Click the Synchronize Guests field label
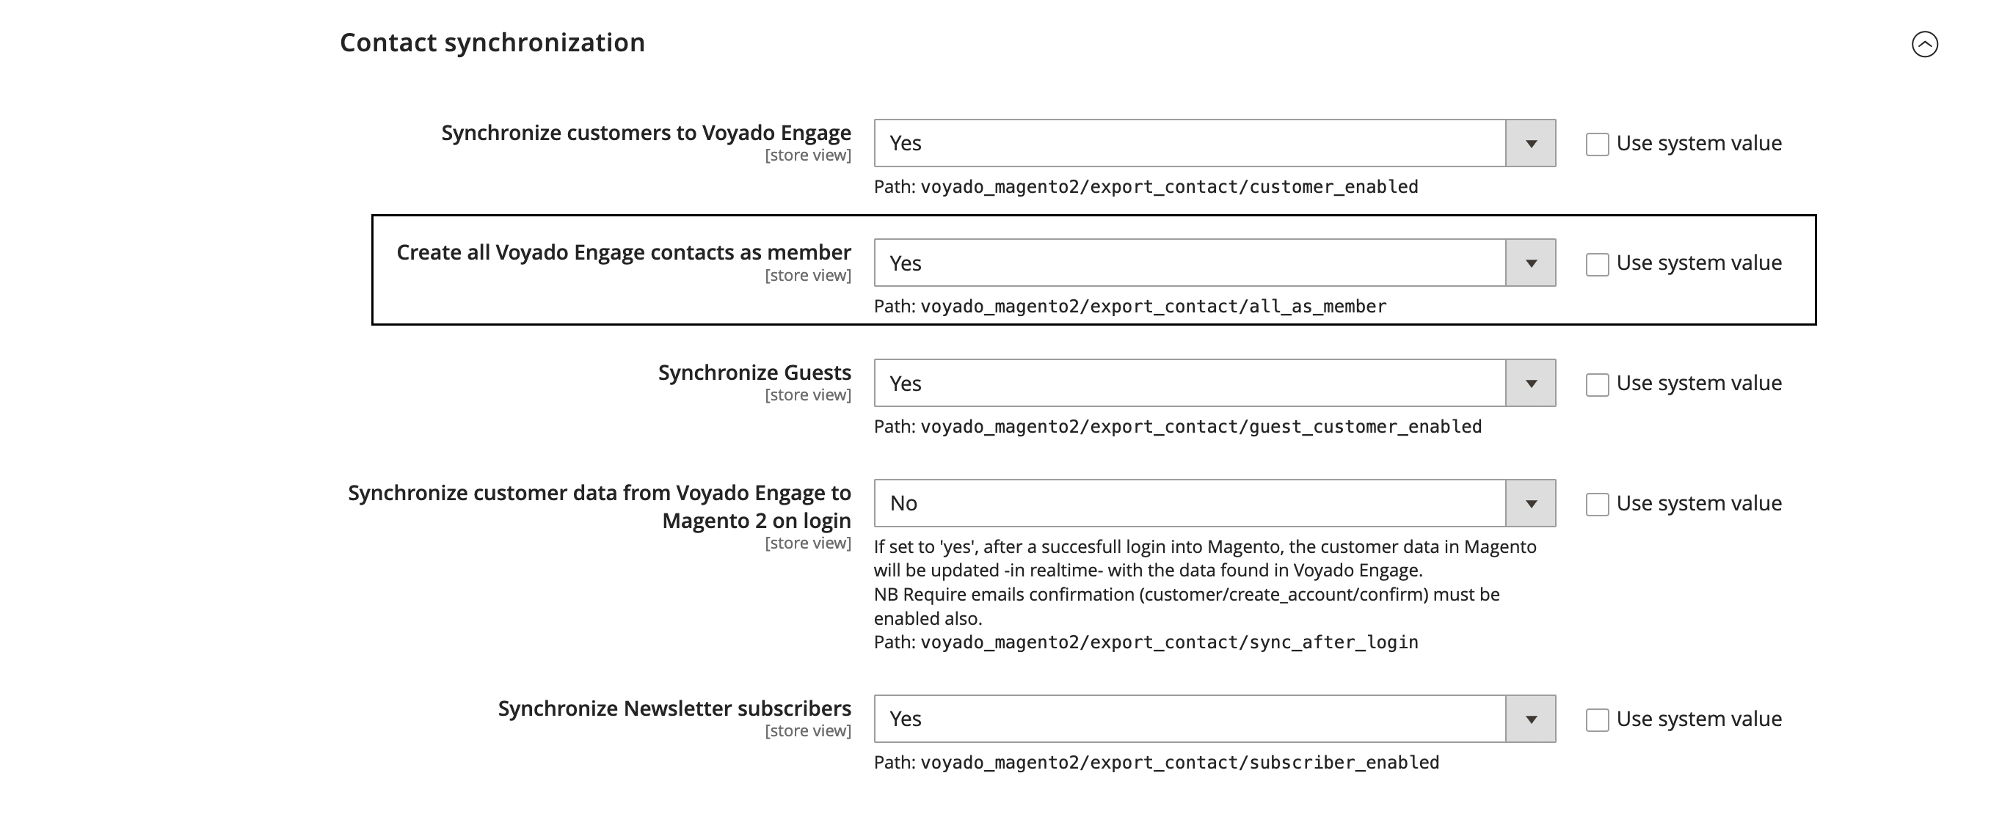 click(754, 373)
